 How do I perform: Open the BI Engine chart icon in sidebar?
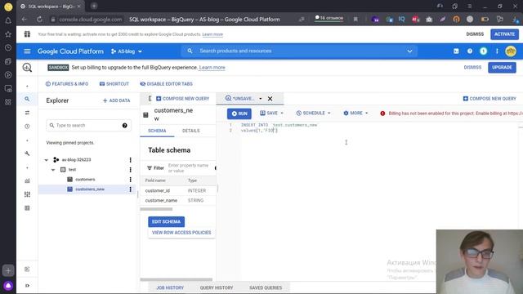point(27,180)
